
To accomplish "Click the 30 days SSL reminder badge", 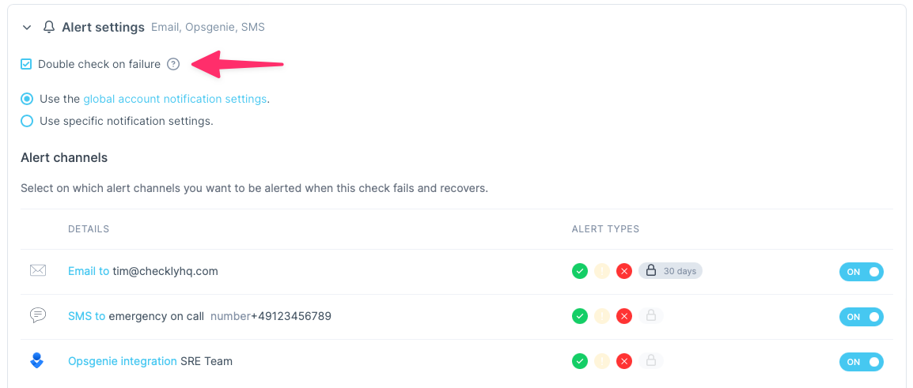I will point(671,271).
